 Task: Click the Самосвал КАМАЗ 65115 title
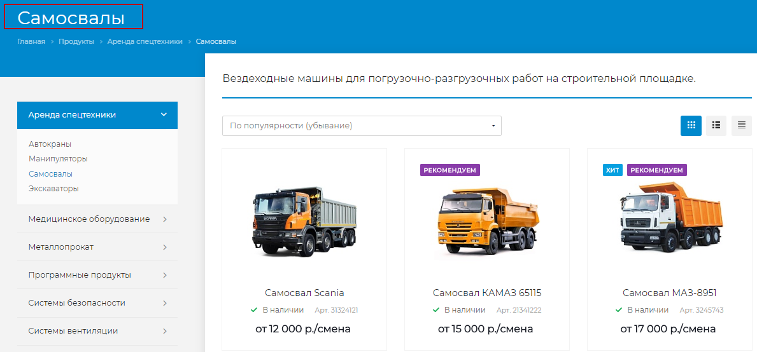click(487, 293)
